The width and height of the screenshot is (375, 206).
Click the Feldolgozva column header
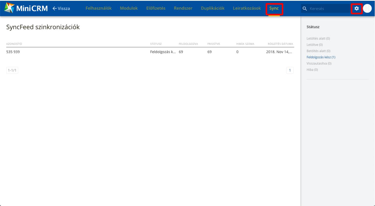click(x=189, y=44)
